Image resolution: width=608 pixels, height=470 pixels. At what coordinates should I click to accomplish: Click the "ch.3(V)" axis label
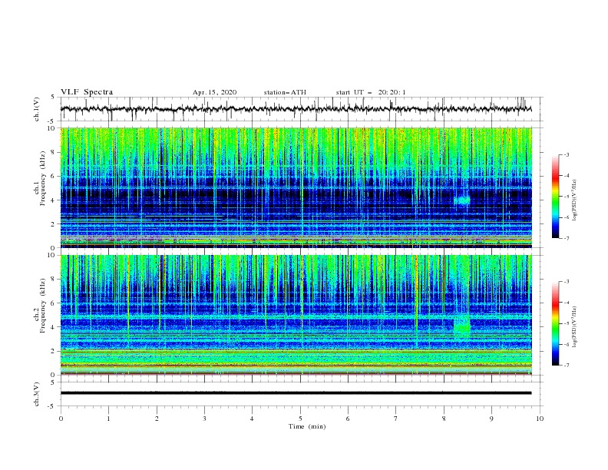coord(37,394)
